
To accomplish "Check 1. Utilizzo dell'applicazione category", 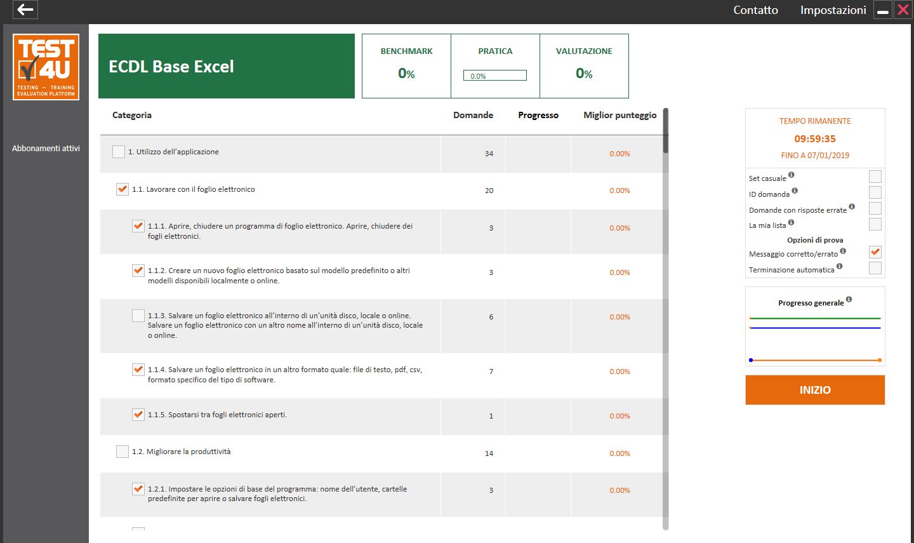I will point(119,152).
